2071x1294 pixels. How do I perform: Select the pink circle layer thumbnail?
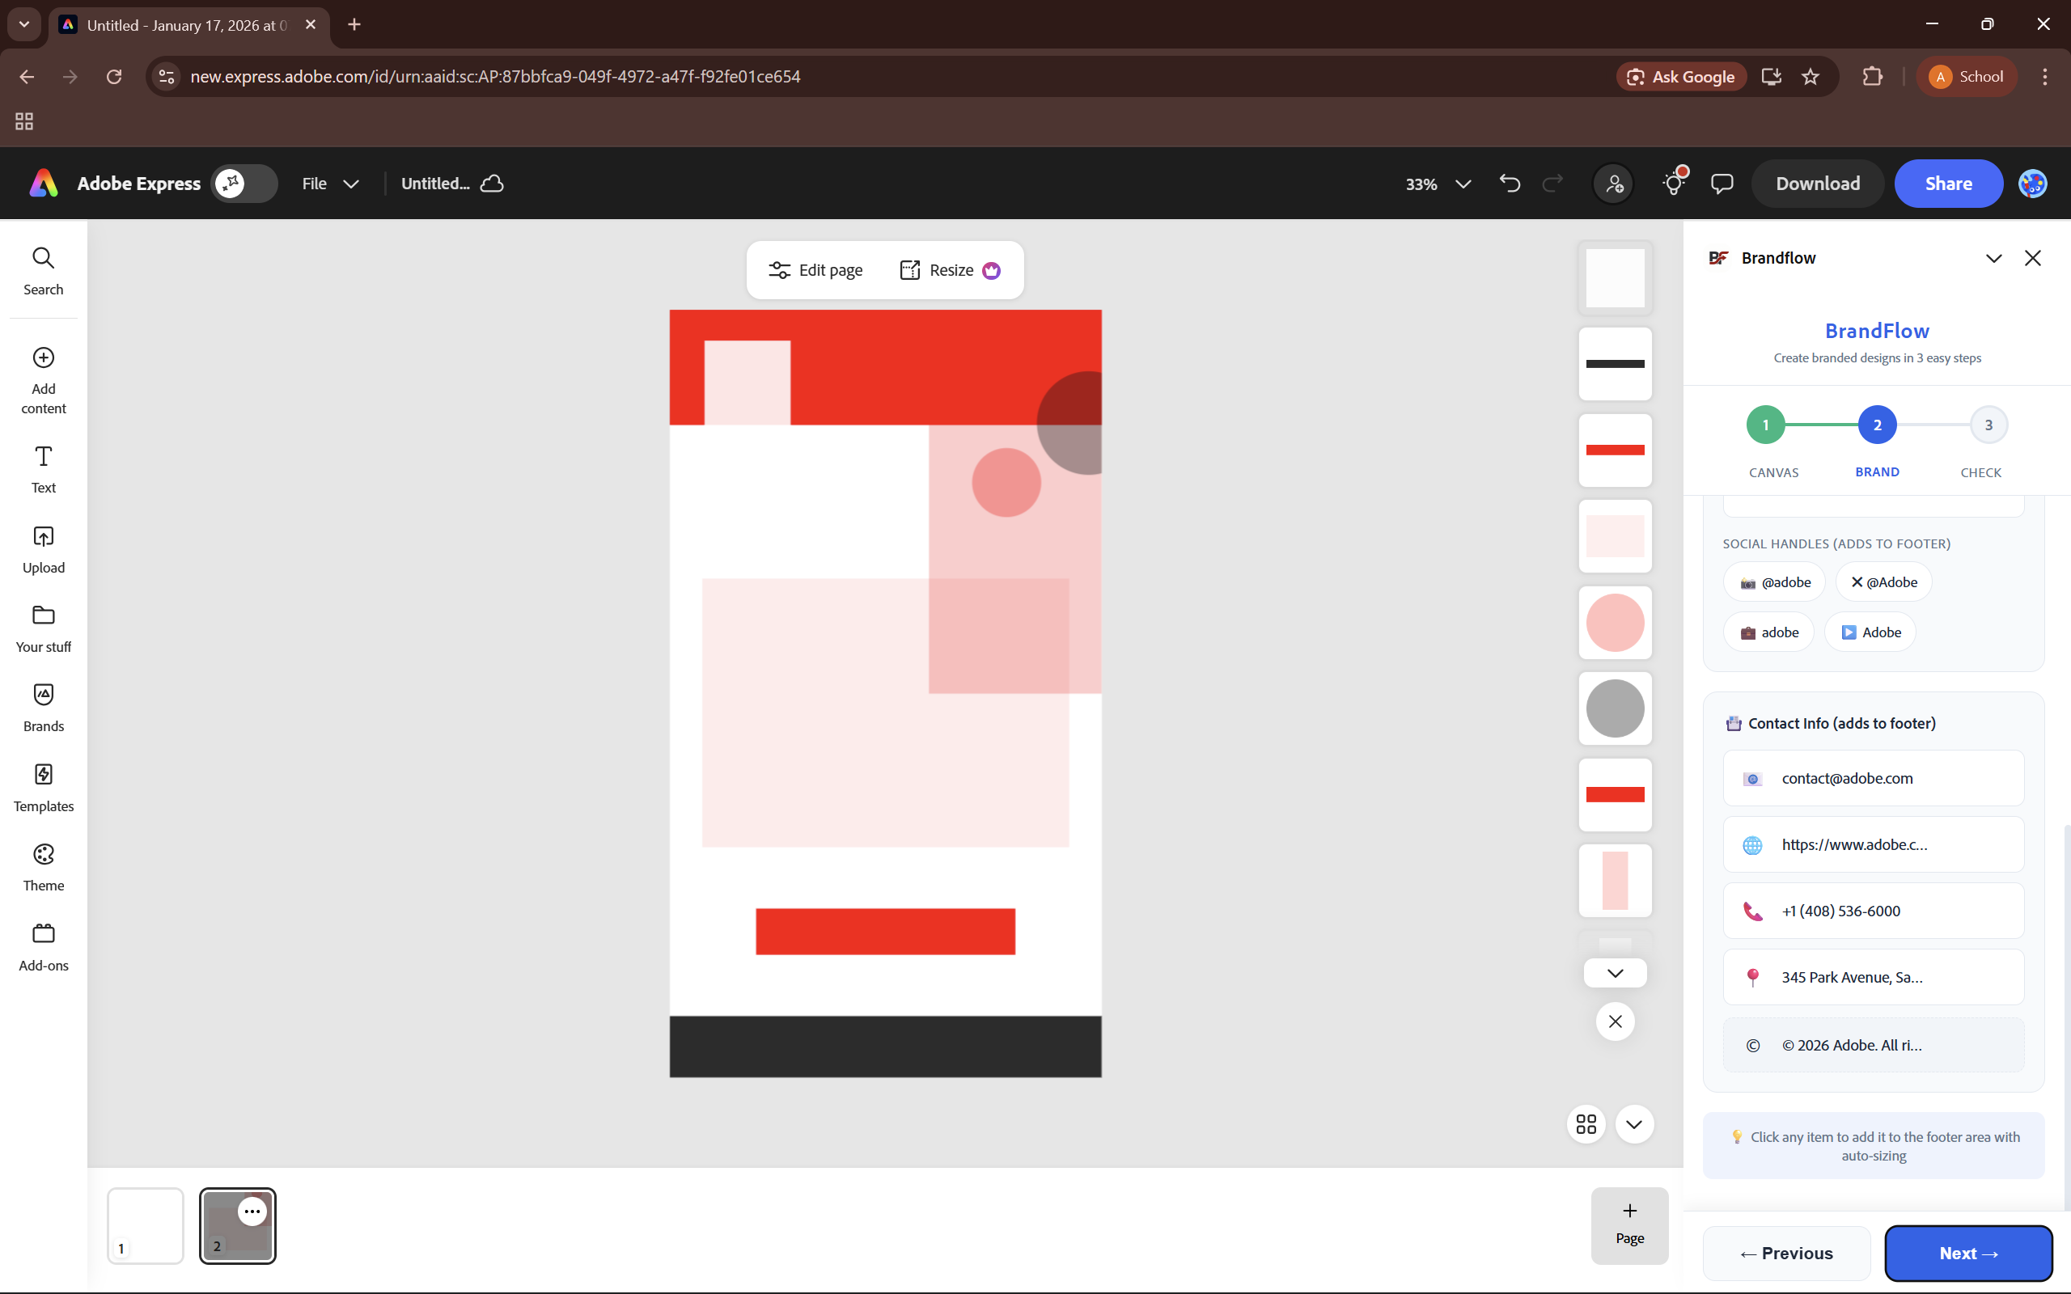[1615, 623]
